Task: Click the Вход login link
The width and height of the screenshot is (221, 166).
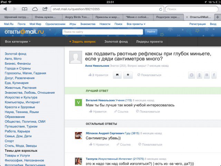Action: coord(213,24)
